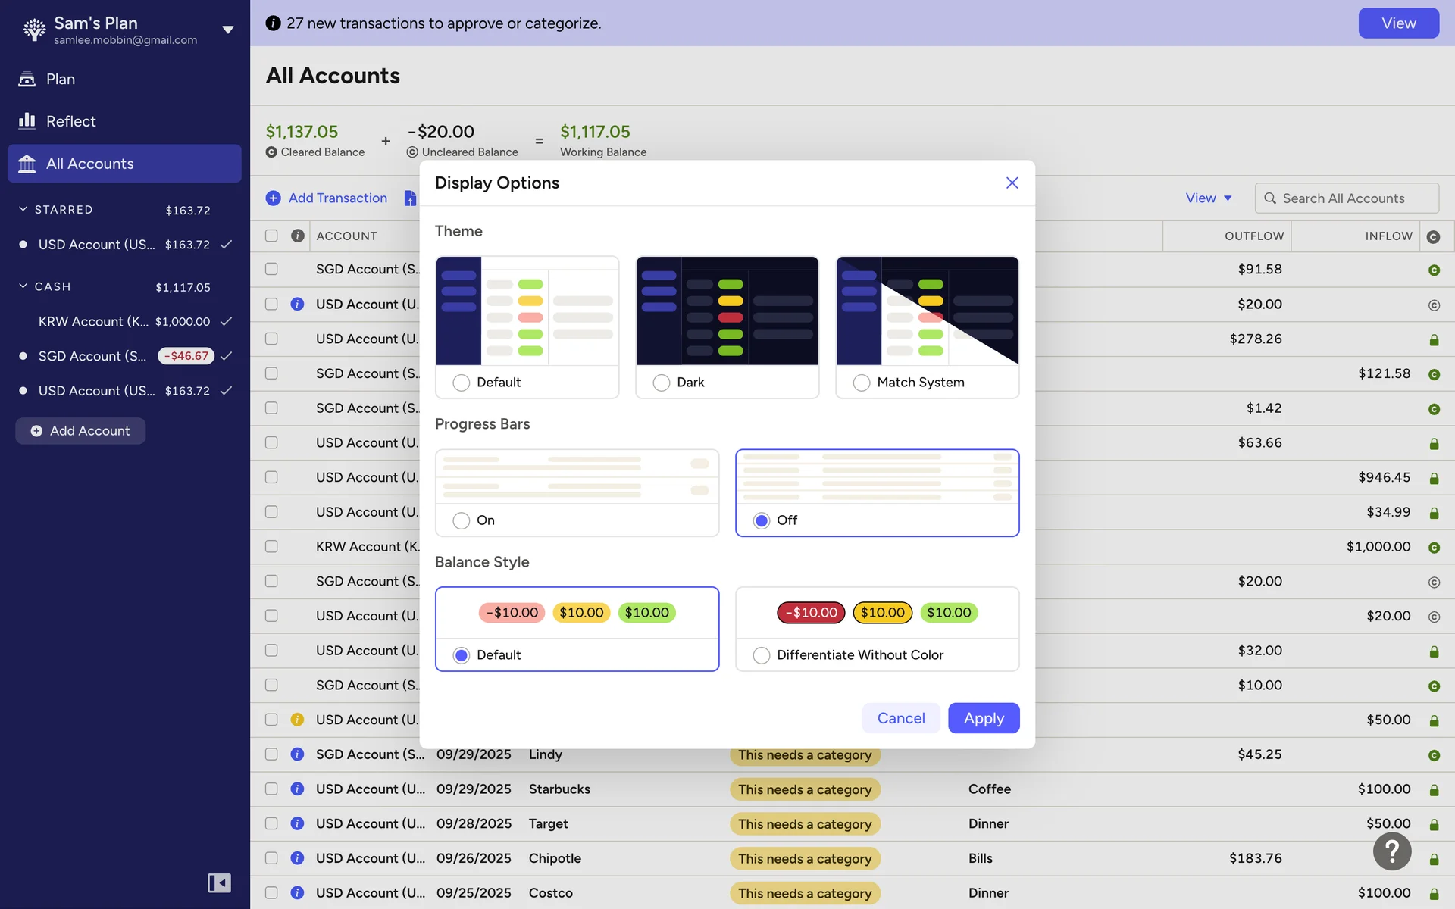Screen dimensions: 1455x909
Task: Choose the Match System theme preview
Action: [927, 311]
